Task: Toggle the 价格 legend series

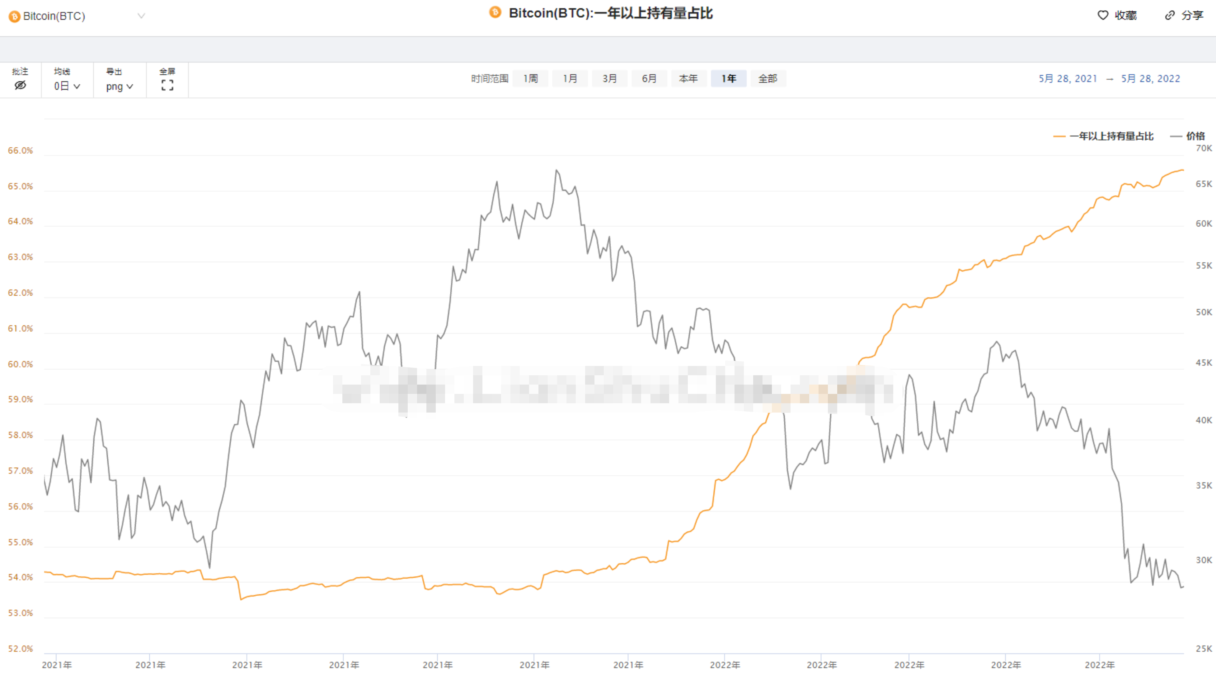Action: [x=1187, y=136]
